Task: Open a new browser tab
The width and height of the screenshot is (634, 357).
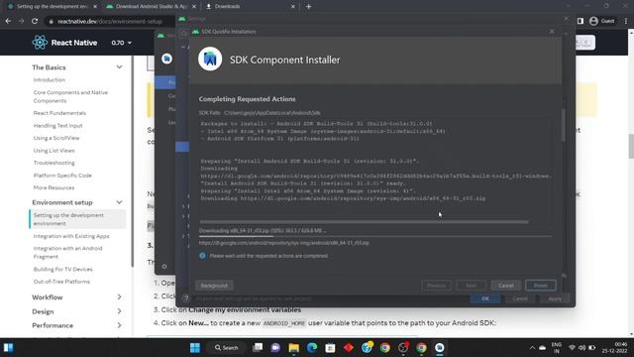Action: (x=308, y=7)
